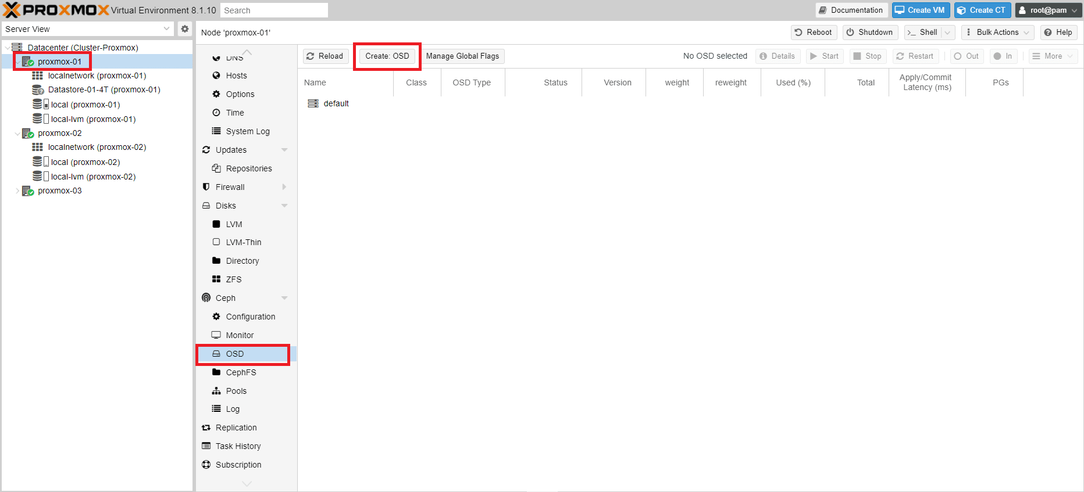Click the Reboot button
Image resolution: width=1084 pixels, height=492 pixels.
[814, 33]
